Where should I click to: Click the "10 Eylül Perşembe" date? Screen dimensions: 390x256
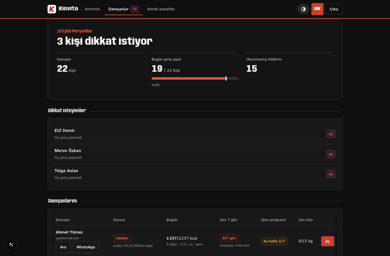[x=74, y=31]
